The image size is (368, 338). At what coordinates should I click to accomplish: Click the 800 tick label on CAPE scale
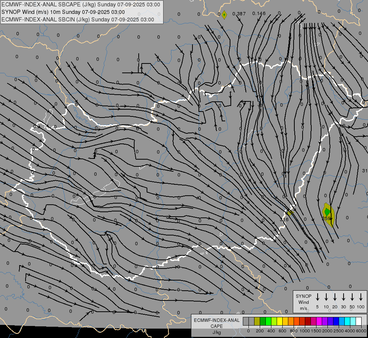[294, 331]
